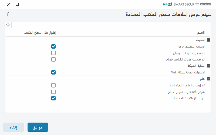Uncheck عرض الإعلامات الجديدة checkbox
Image resolution: width=216 pixels, height=135 pixels.
pyautogui.click(x=53, y=98)
